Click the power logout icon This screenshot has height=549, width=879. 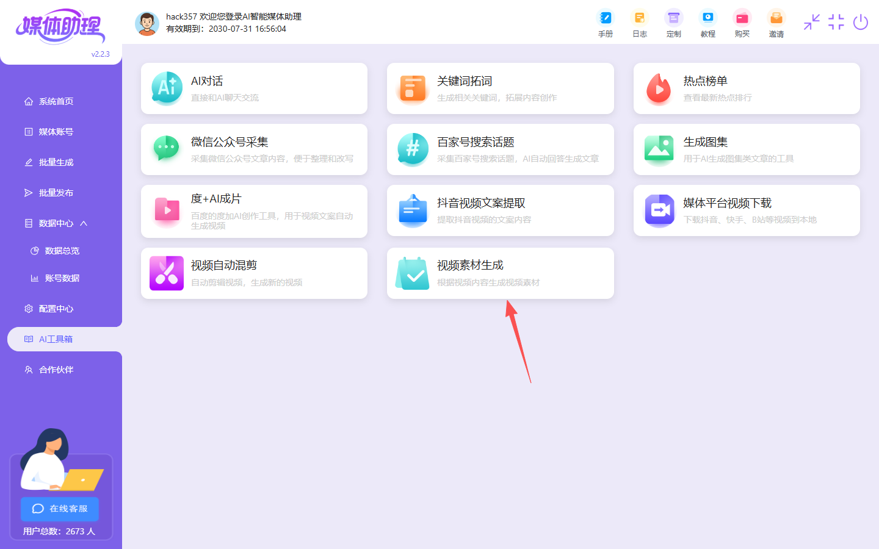860,23
